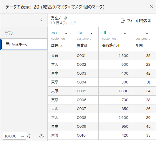Close the データの表示 dialog
Viewport: 156px width, 141px height.
152,7
